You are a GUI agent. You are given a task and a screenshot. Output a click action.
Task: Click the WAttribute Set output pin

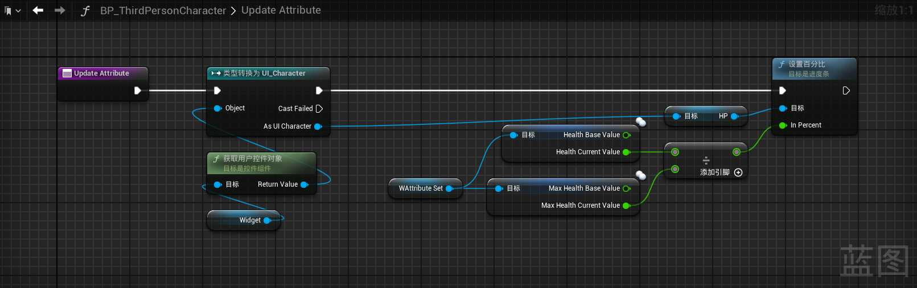449,188
